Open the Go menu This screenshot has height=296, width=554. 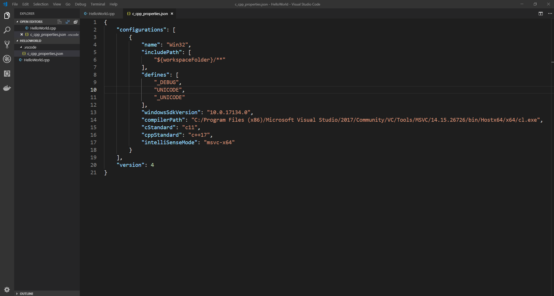click(x=68, y=4)
